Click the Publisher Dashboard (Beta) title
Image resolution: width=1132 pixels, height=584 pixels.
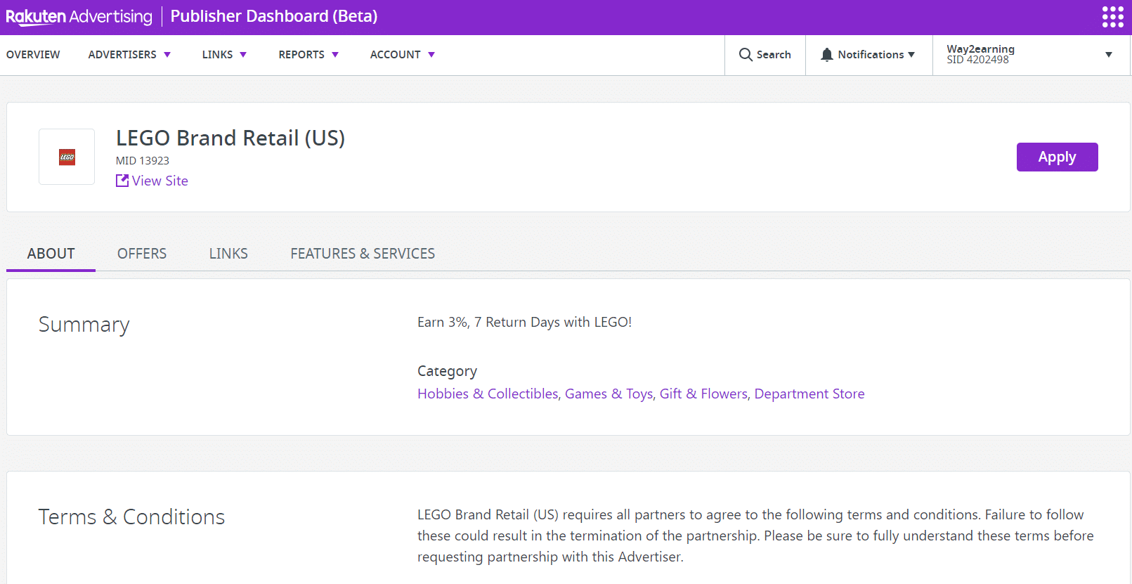274,16
